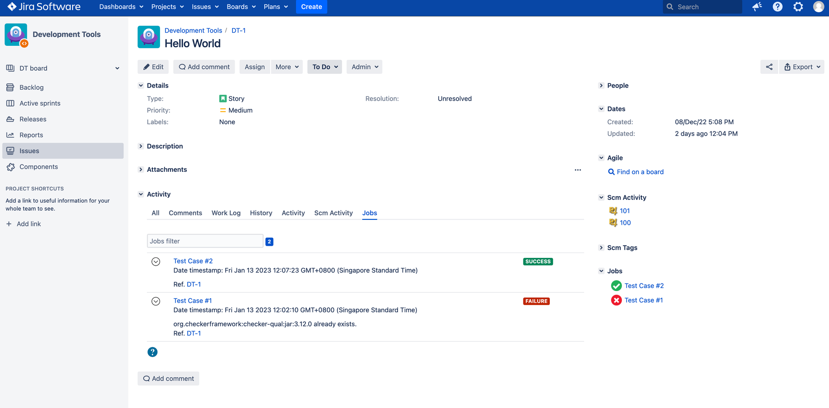
Task: Collapse the Agile section
Action: (601, 158)
